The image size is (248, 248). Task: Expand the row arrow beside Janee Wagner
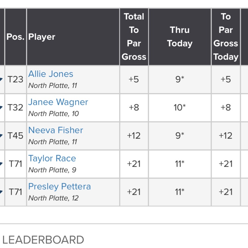click(x=2, y=107)
